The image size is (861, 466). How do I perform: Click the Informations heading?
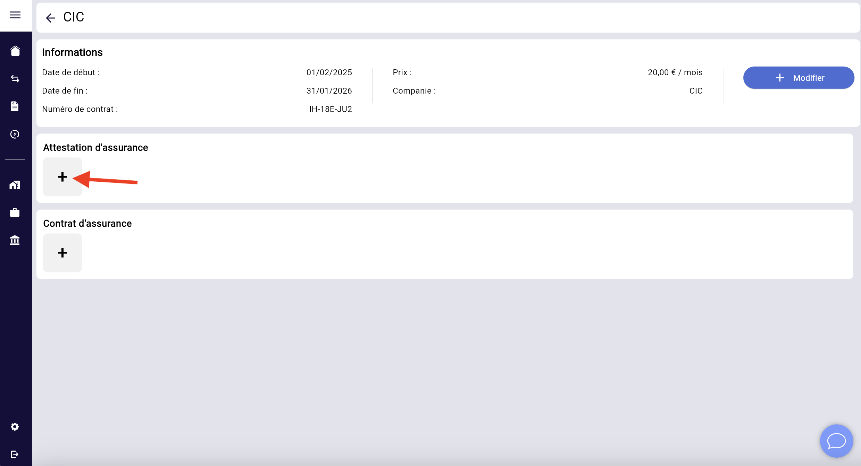tap(72, 52)
